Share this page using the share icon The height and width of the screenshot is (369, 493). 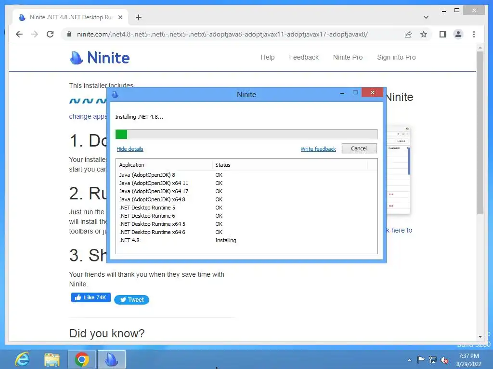408,34
